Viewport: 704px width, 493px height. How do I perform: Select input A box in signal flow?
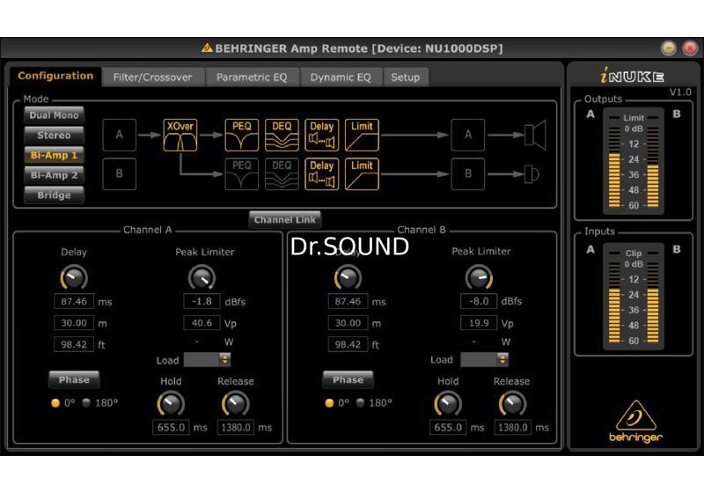click(x=120, y=135)
